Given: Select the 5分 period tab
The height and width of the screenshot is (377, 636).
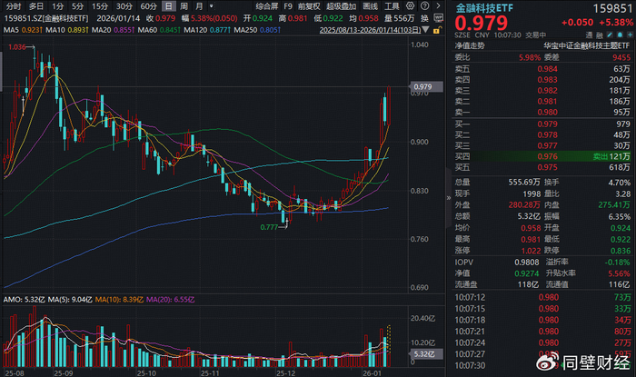Looking at the screenshot, I should click(x=77, y=6).
